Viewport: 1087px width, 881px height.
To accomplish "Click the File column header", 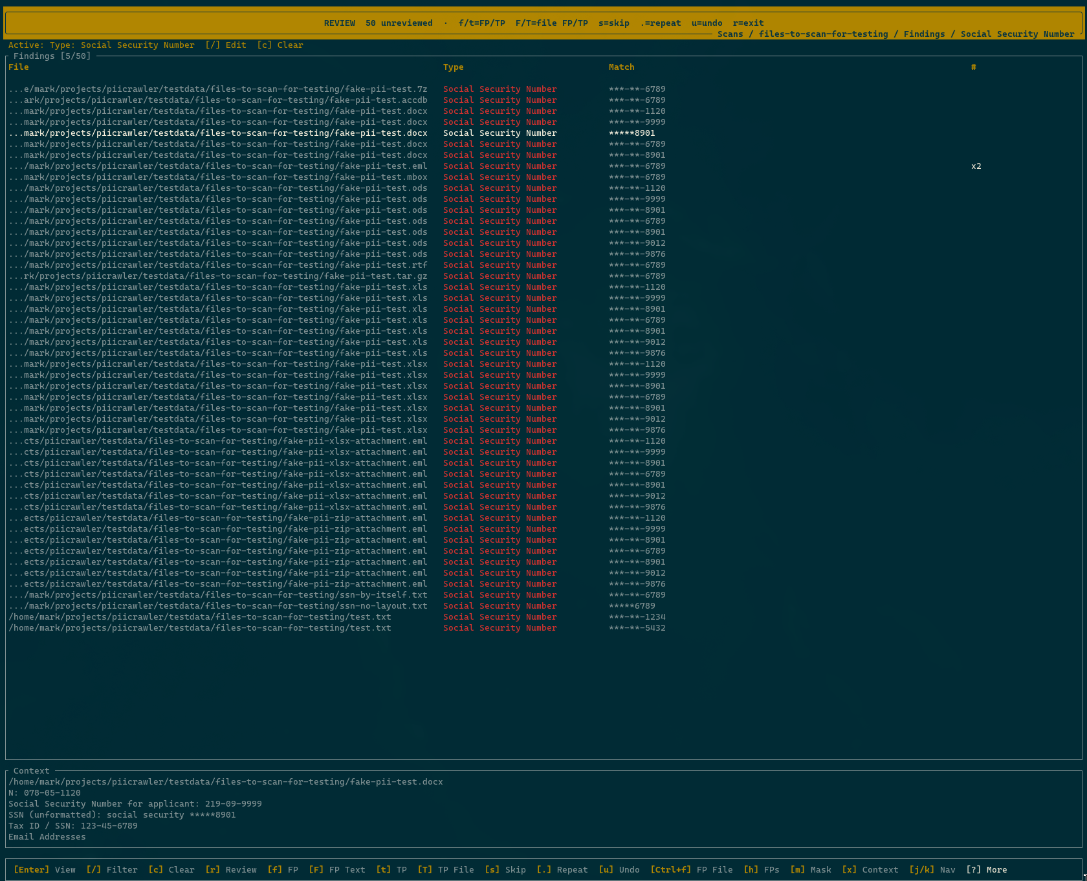I will [19, 67].
